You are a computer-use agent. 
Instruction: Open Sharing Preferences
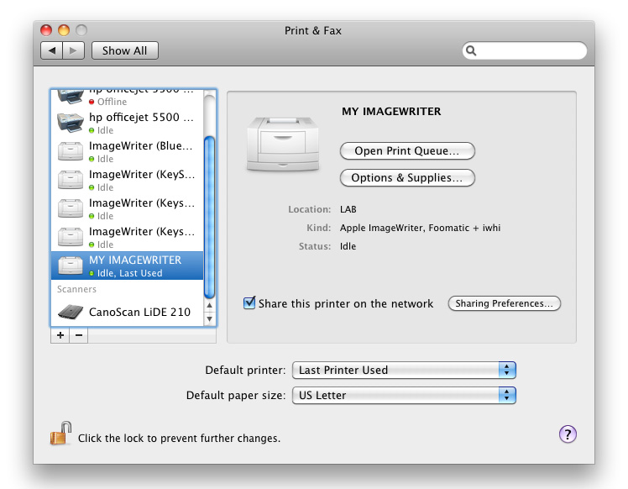(505, 303)
